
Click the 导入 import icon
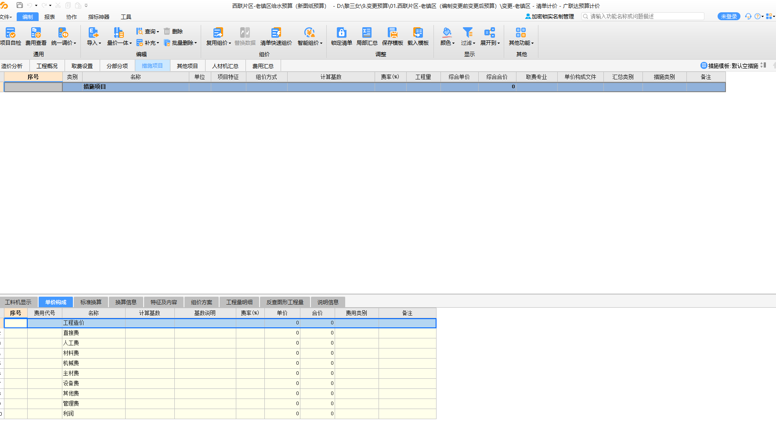coord(93,32)
